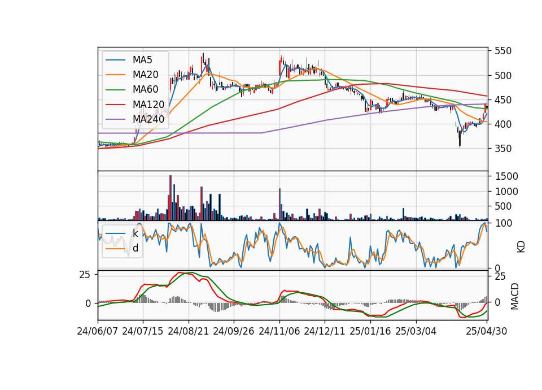Click the 25/03/04 date label
542x390 pixels.
pos(416,332)
